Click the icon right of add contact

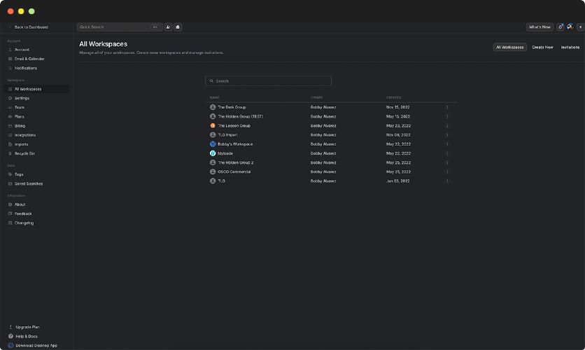pyautogui.click(x=178, y=27)
